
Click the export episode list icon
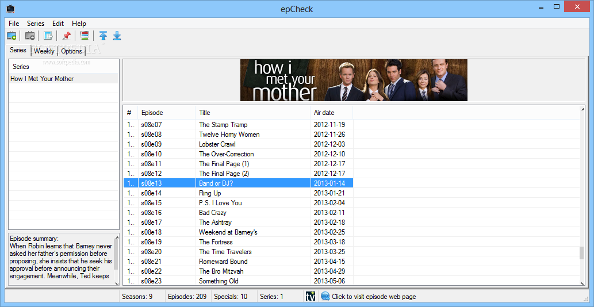48,36
